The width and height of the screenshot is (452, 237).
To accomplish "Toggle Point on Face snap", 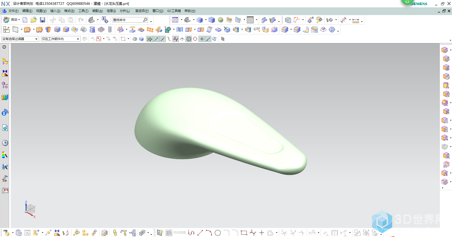I will [215, 39].
